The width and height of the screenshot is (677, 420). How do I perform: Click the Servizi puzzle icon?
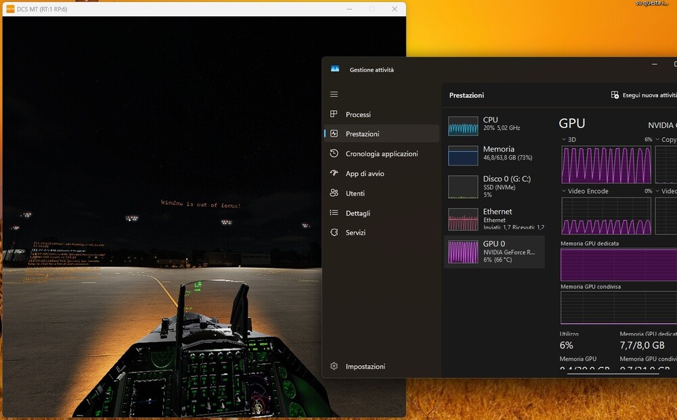334,232
